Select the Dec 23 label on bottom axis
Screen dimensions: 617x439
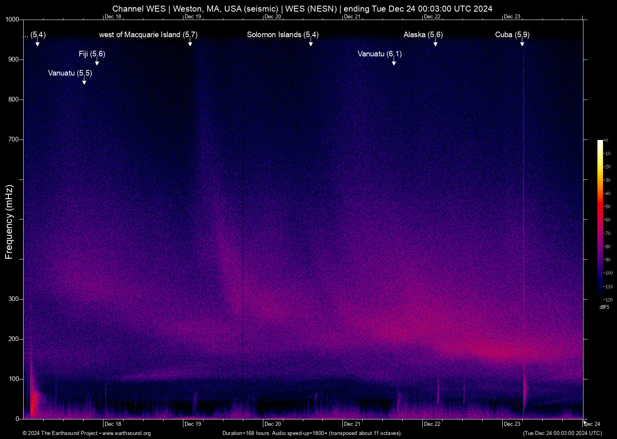[513, 424]
